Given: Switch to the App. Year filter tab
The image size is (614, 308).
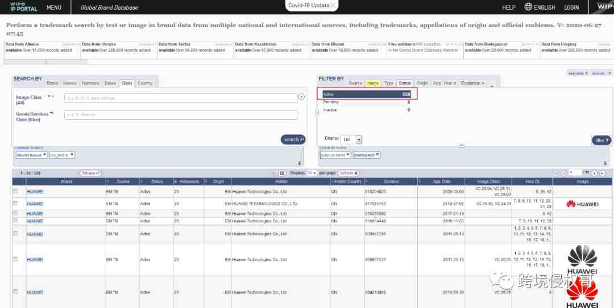Looking at the screenshot, I should tap(445, 83).
